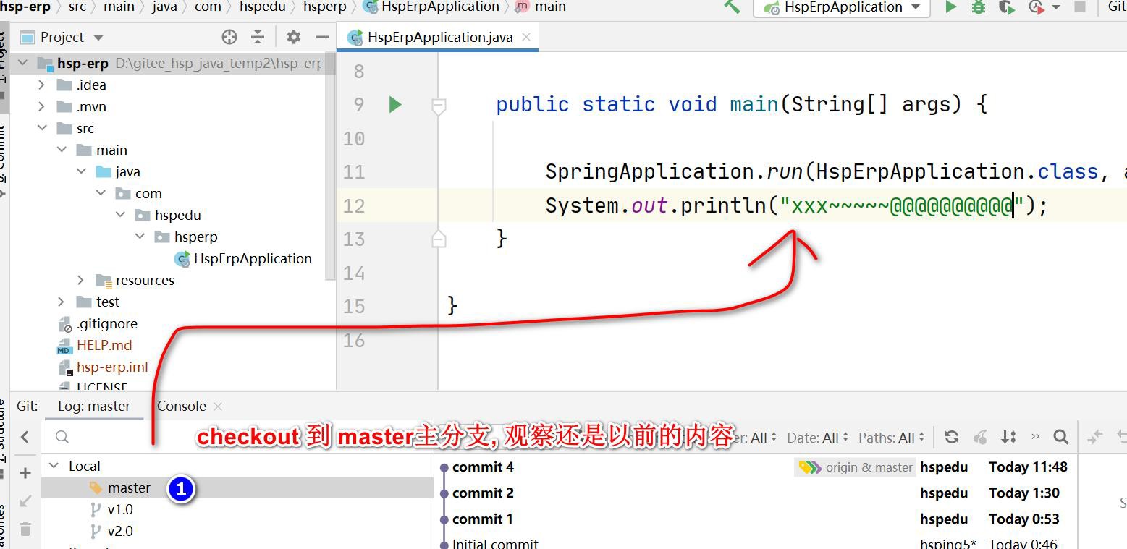
Task: Run with Coverage shield icon
Action: pyautogui.click(x=1006, y=7)
